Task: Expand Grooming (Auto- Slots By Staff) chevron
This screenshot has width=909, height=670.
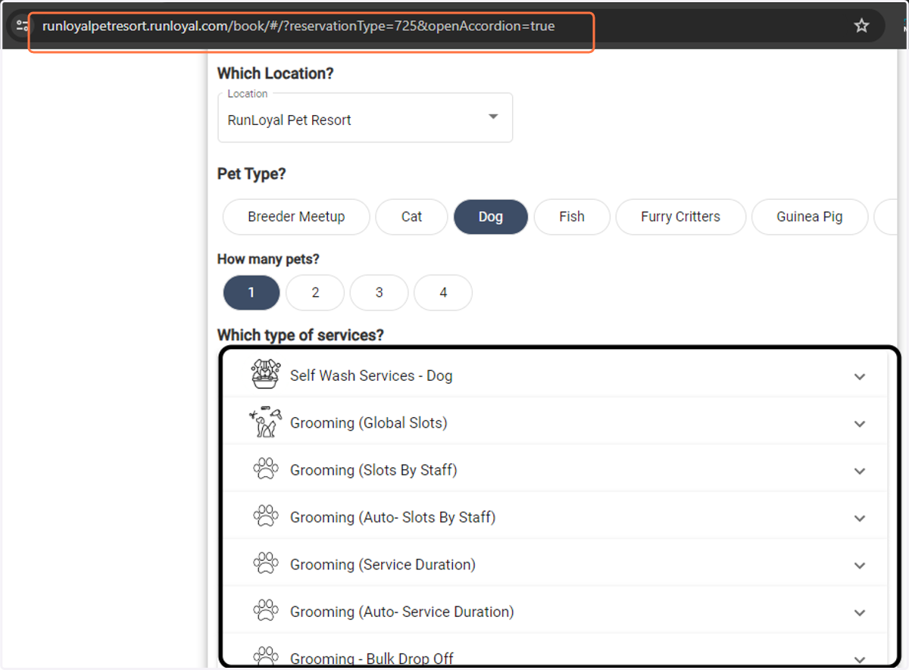Action: coord(860,519)
